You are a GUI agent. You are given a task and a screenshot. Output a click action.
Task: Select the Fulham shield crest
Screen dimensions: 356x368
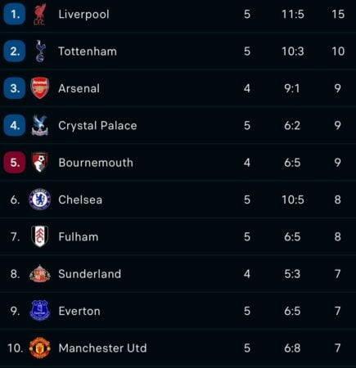[40, 236]
